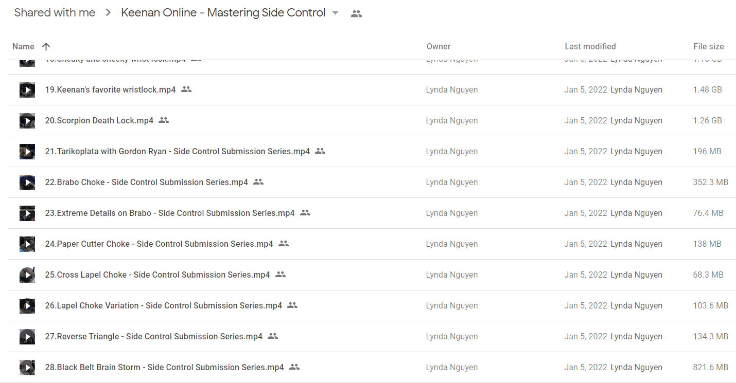Image resolution: width=736 pixels, height=383 pixels.
Task: Click the video icon for 22.Brabo Choke
Action: point(27,183)
